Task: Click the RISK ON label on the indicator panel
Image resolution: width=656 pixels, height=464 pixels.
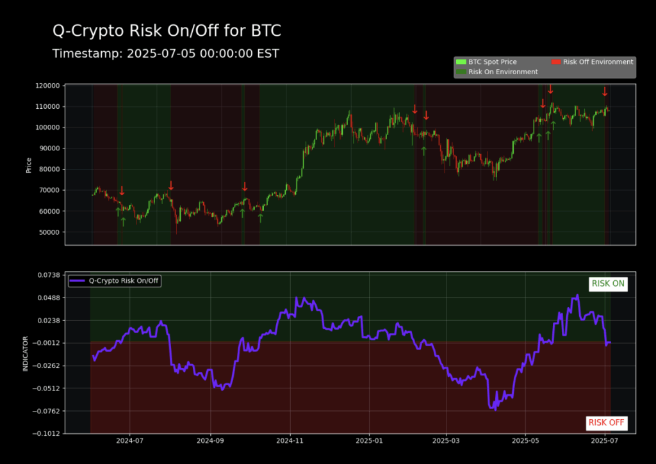Action: click(607, 284)
